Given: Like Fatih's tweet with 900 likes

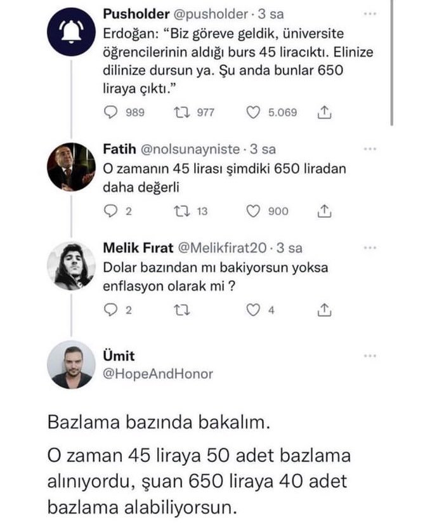Looking at the screenshot, I should [x=254, y=211].
